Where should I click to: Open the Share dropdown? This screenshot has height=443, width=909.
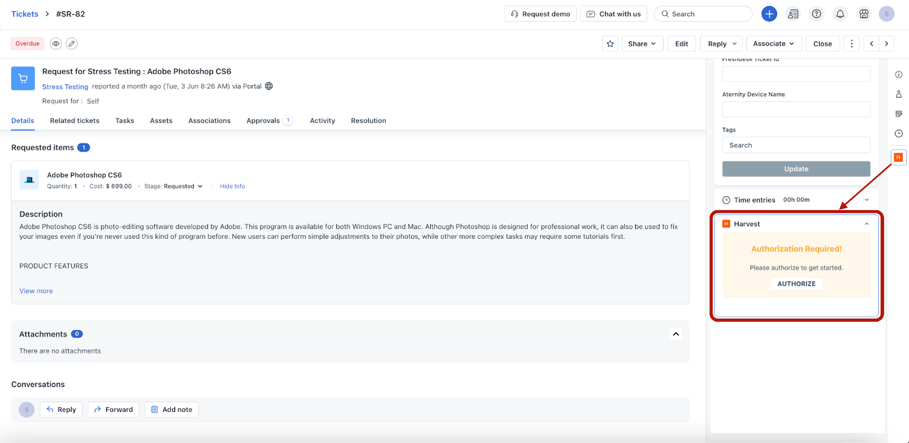coord(643,44)
